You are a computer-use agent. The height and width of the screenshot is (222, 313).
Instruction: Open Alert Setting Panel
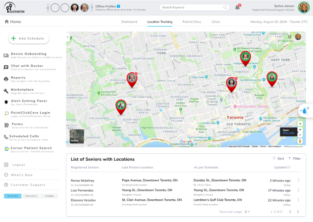28,101
